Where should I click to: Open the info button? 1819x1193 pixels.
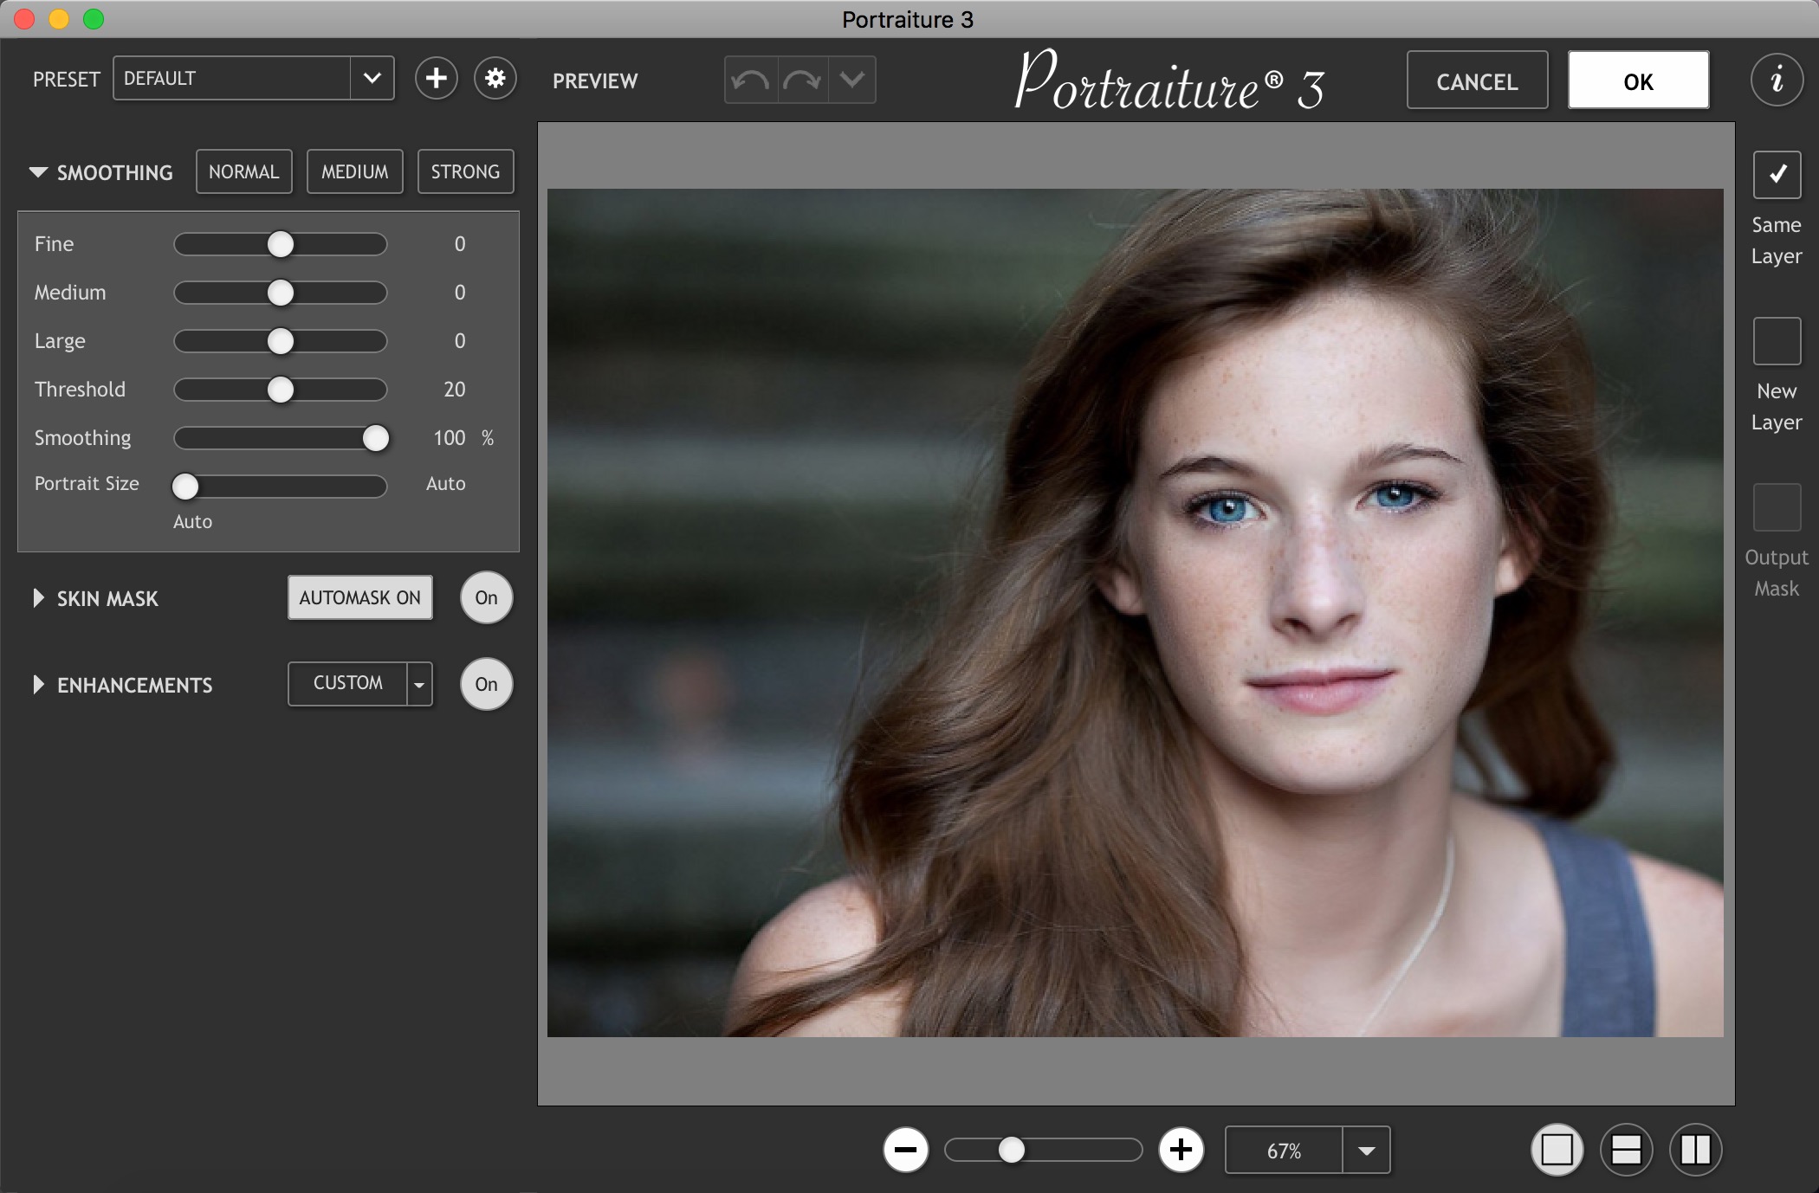[x=1777, y=80]
